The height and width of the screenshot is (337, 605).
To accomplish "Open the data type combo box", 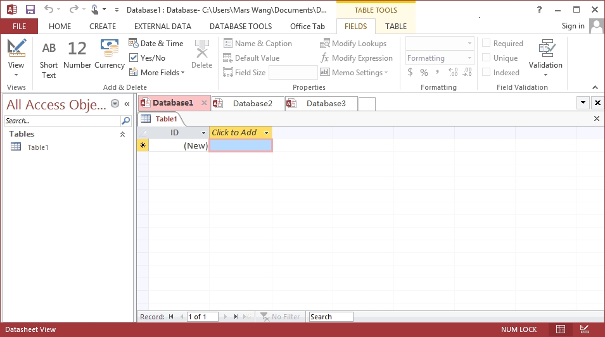I will coord(440,43).
